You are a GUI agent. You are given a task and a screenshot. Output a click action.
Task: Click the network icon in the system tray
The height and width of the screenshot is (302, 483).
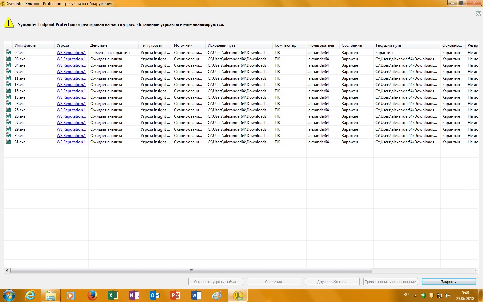tap(439, 296)
